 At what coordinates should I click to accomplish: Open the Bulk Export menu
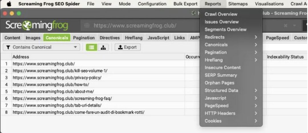coord(185,4)
